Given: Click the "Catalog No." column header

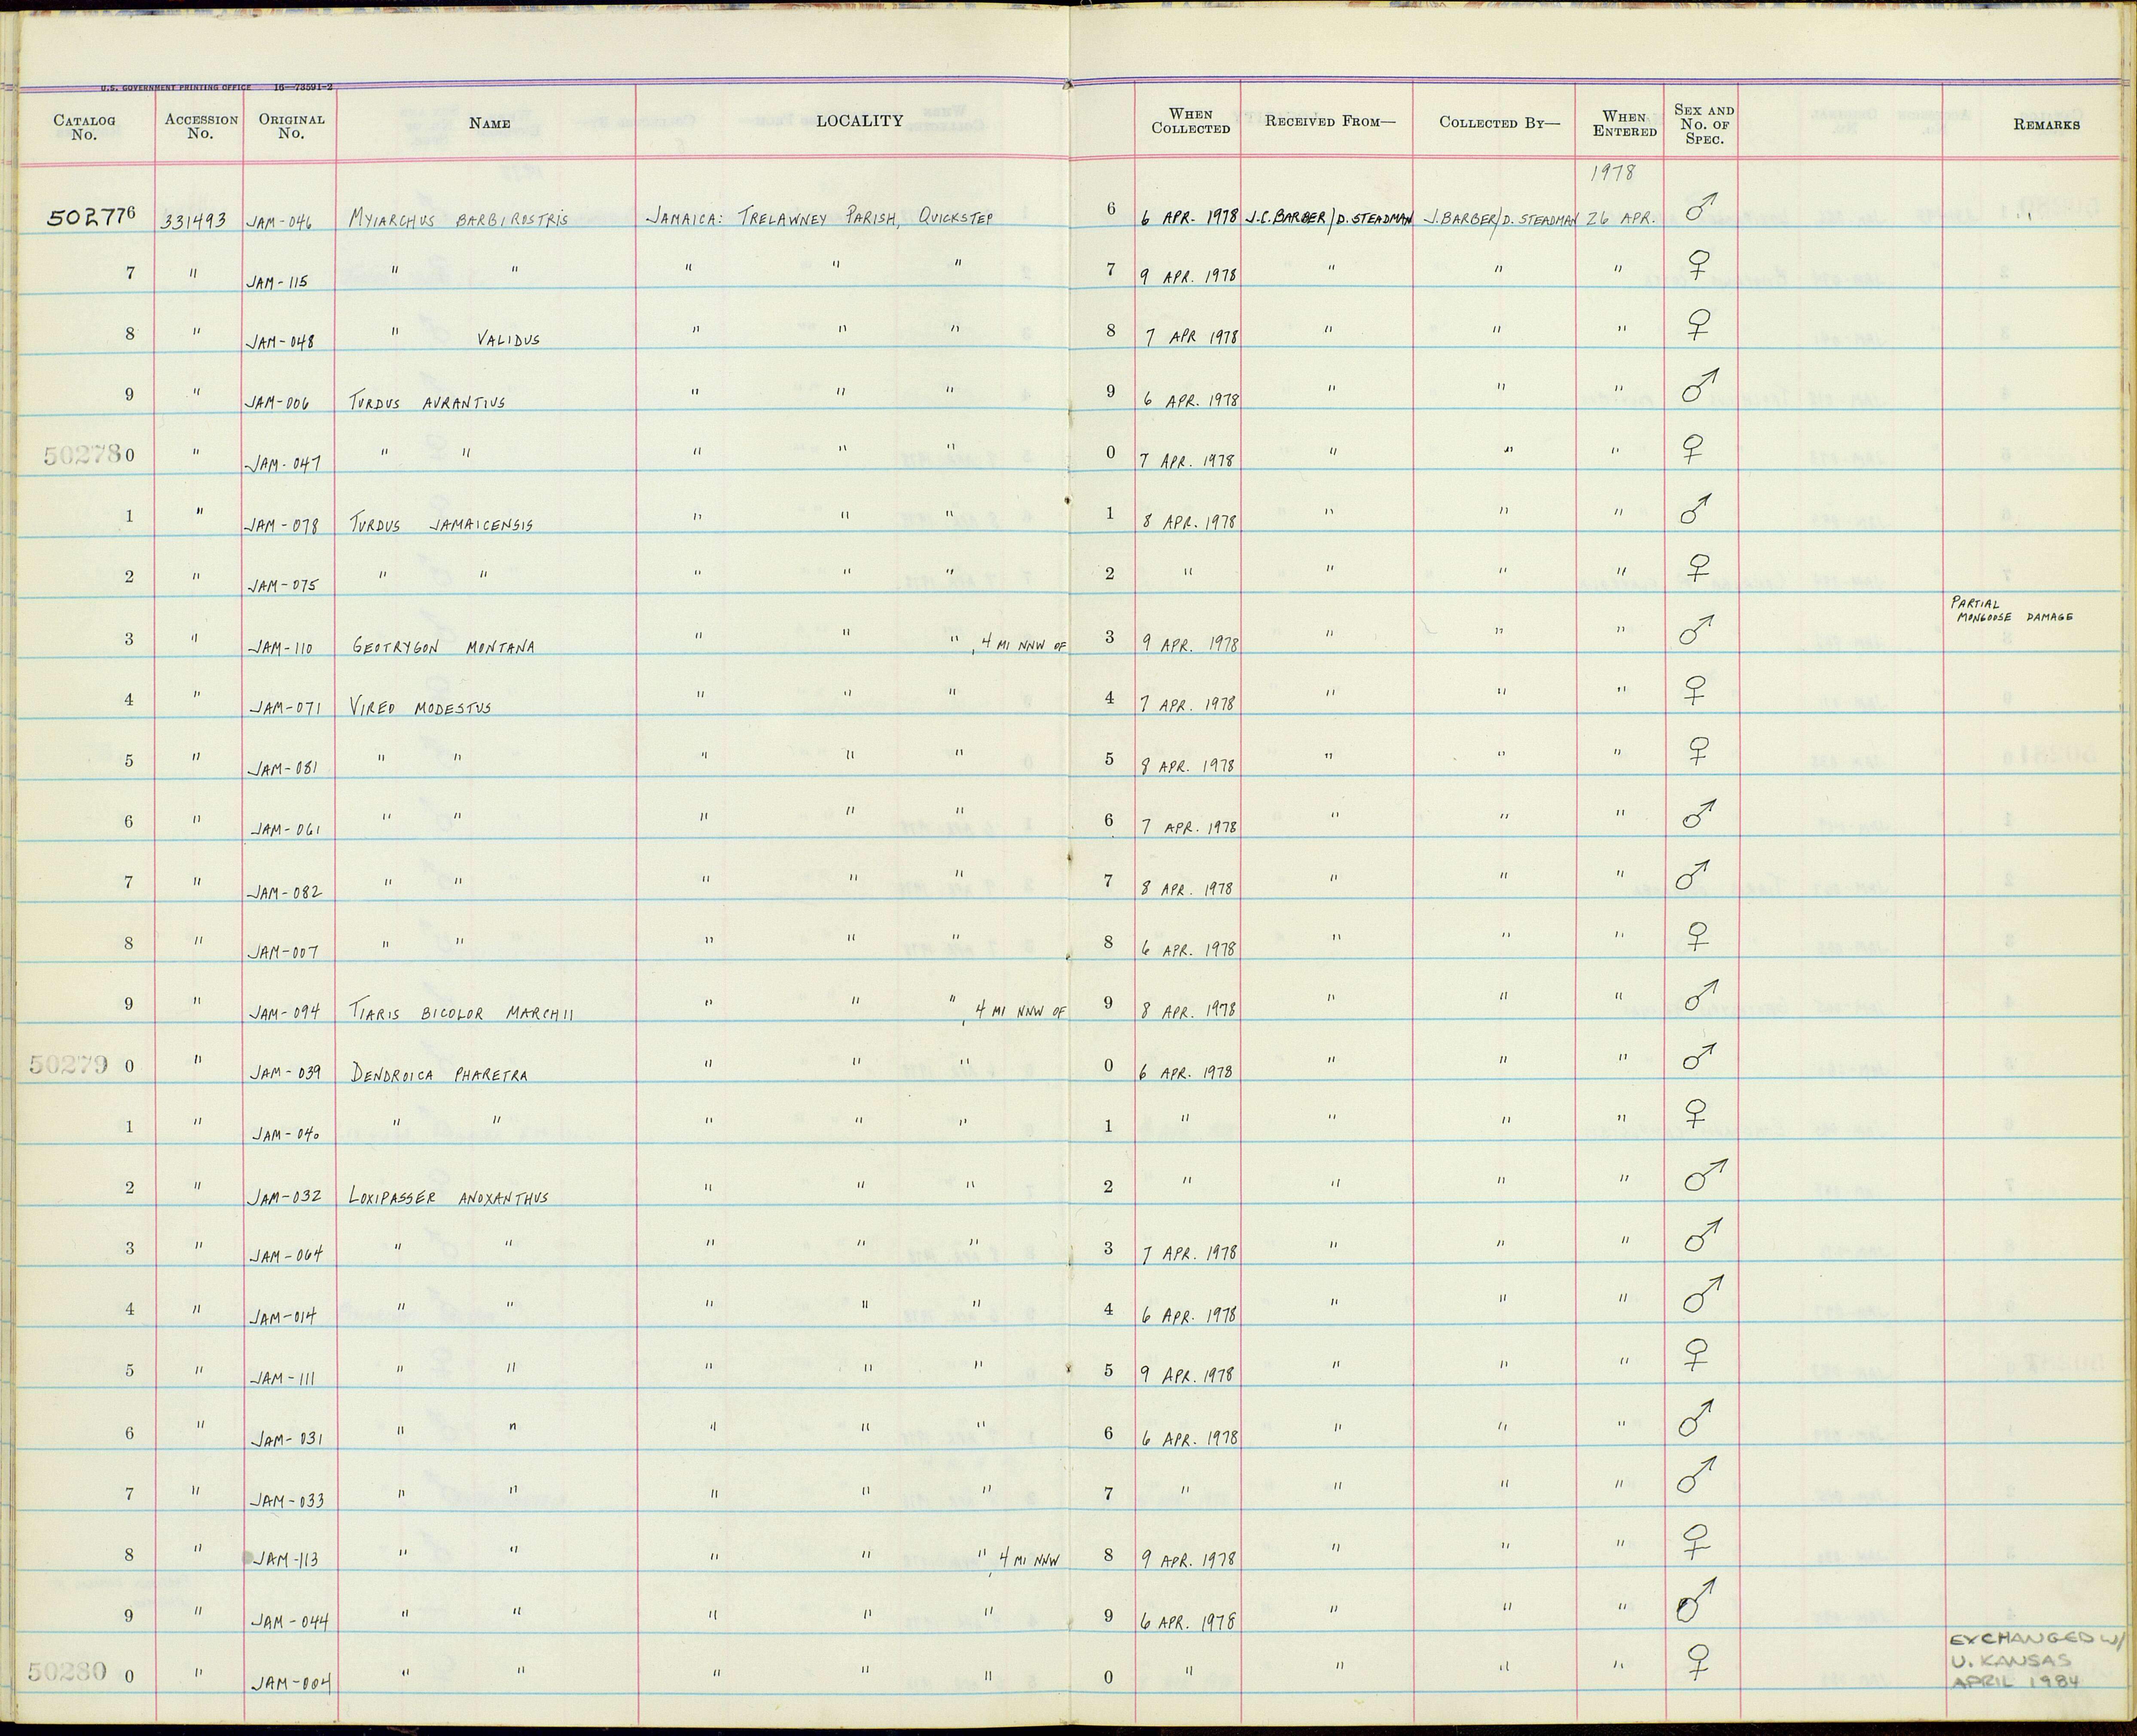Looking at the screenshot, I should pos(84,127).
